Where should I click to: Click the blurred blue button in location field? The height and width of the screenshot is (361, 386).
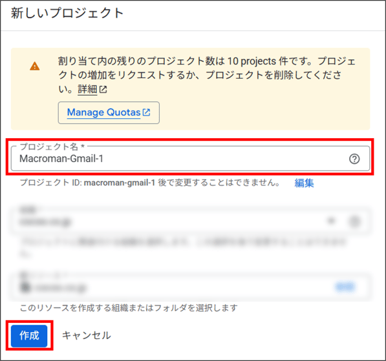point(345,287)
